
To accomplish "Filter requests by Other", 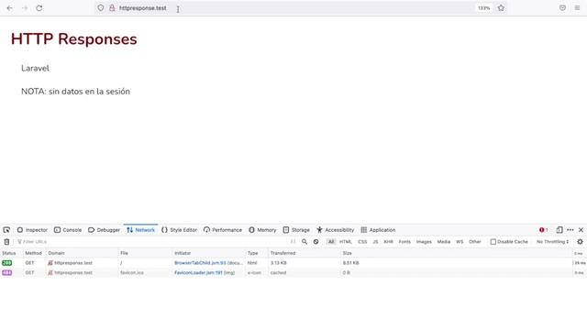I will [x=475, y=242].
